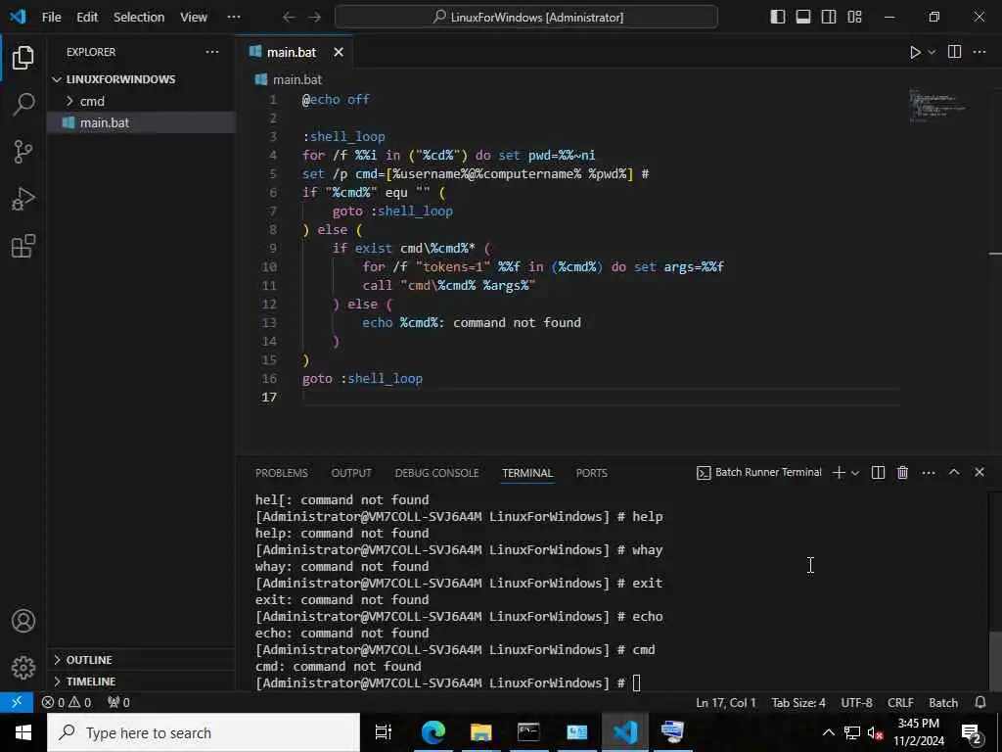
Task: Switch to the PROBLEMS tab
Action: (281, 473)
